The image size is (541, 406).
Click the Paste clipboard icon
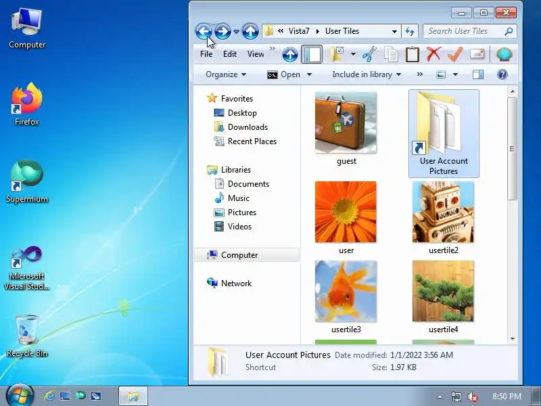(413, 54)
